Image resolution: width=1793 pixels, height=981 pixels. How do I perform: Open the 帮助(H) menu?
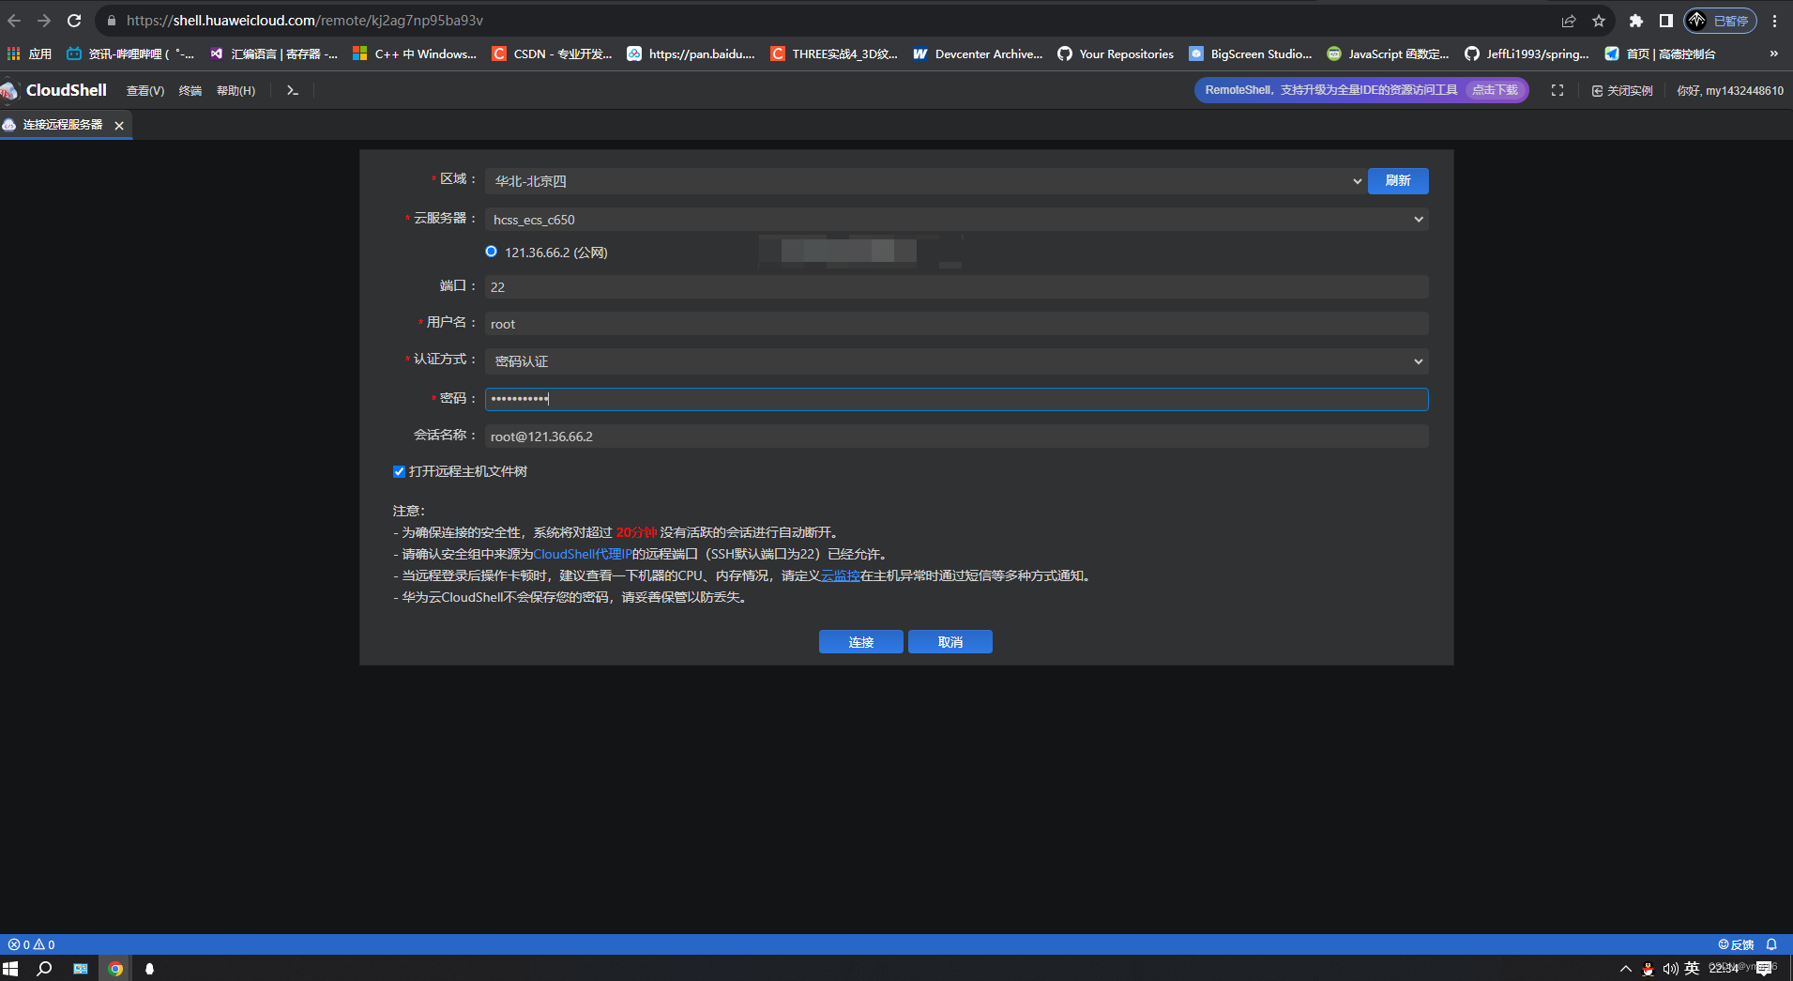(x=236, y=90)
